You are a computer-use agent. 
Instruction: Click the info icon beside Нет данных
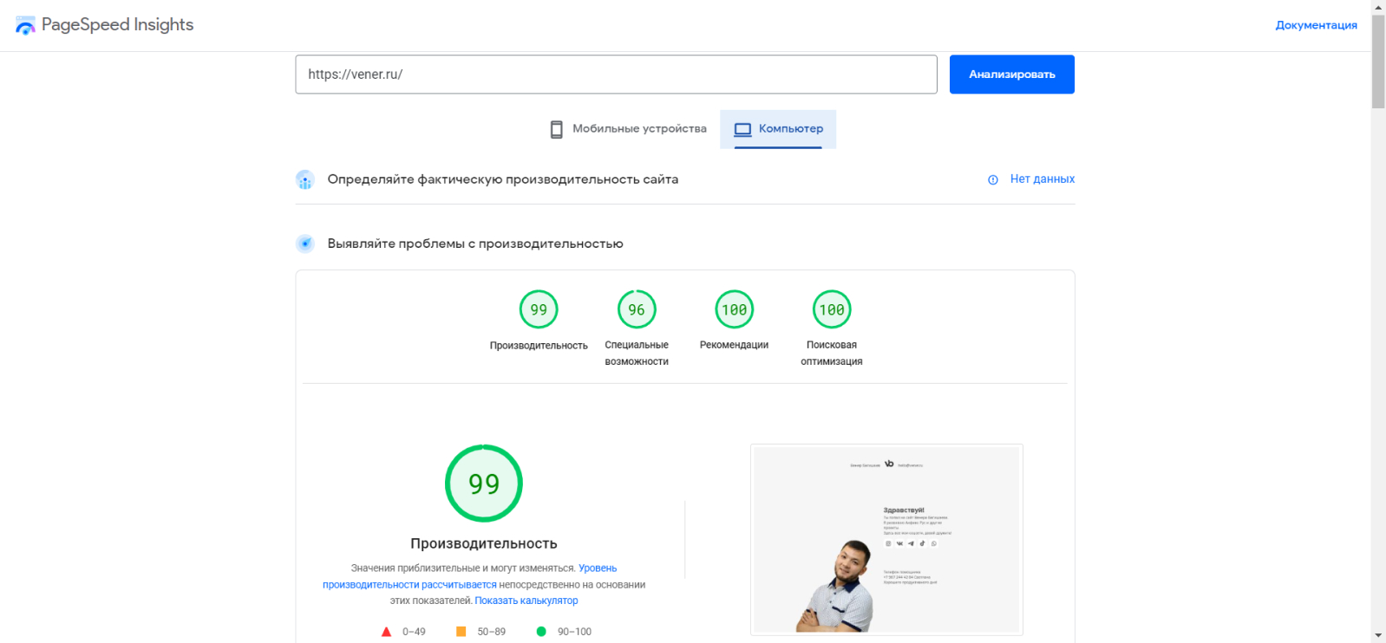pyautogui.click(x=993, y=179)
